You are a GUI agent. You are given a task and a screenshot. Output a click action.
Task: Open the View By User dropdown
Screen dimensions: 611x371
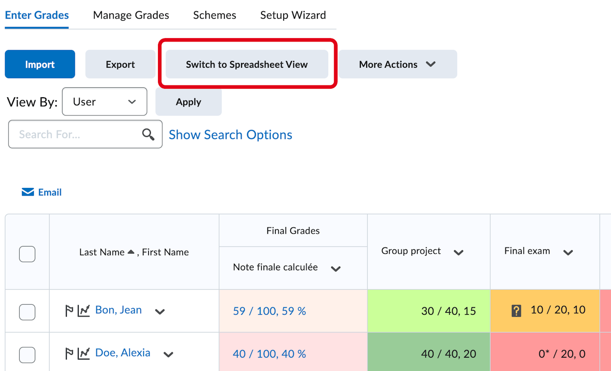coord(105,102)
